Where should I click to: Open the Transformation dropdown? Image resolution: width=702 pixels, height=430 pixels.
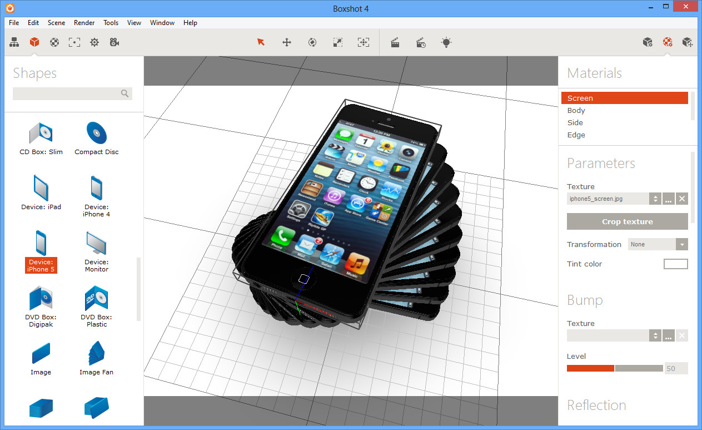point(658,244)
